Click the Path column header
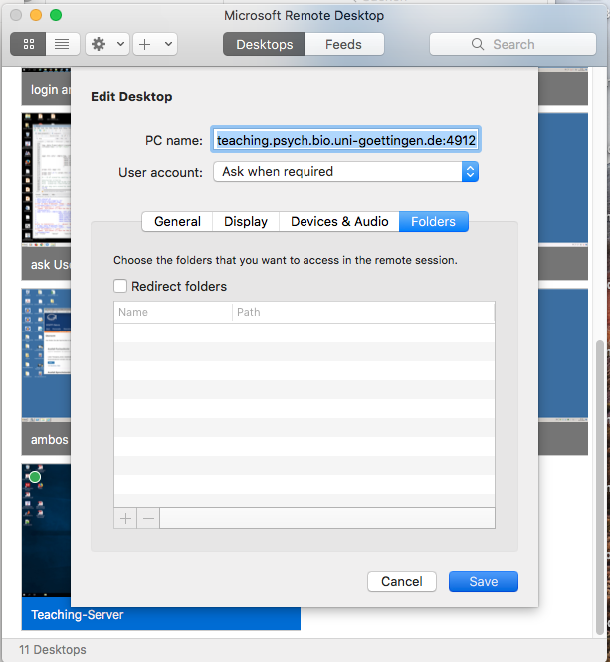610x662 pixels. tap(363, 312)
